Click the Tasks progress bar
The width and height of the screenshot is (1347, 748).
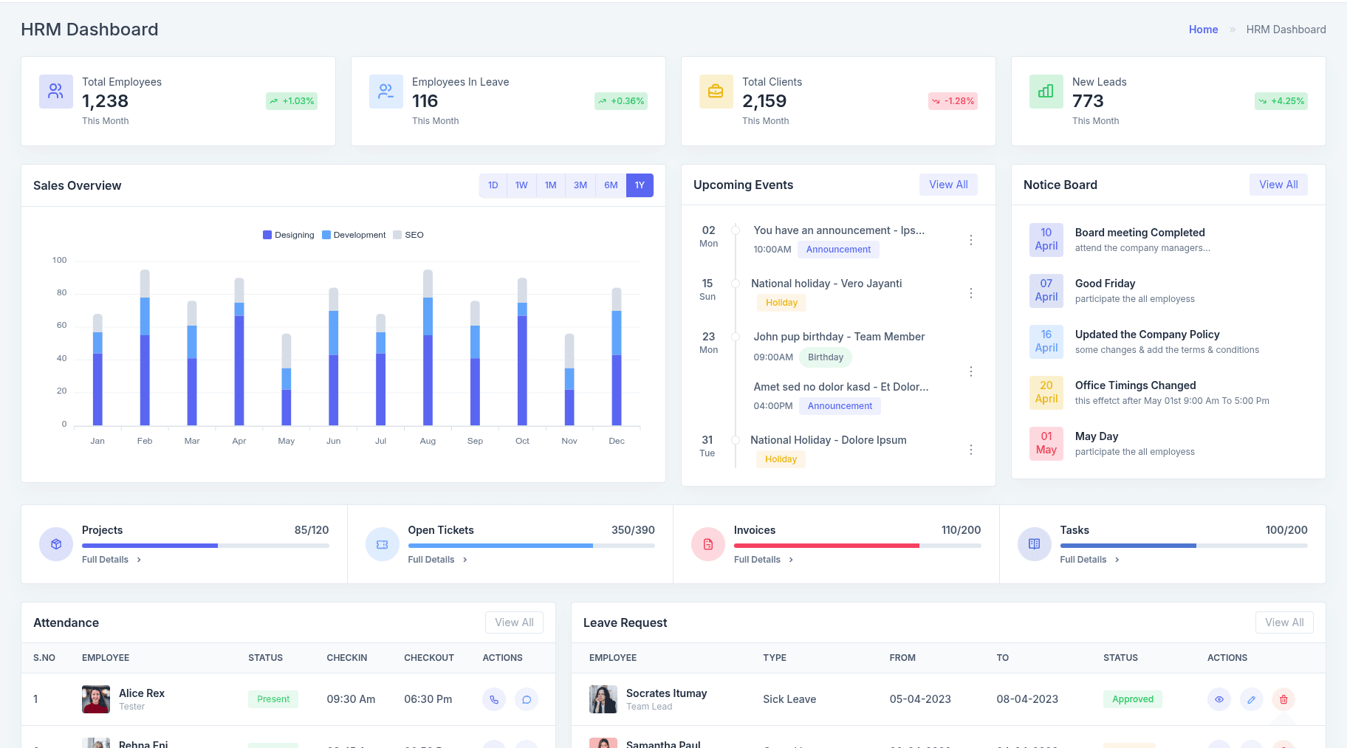click(1183, 546)
